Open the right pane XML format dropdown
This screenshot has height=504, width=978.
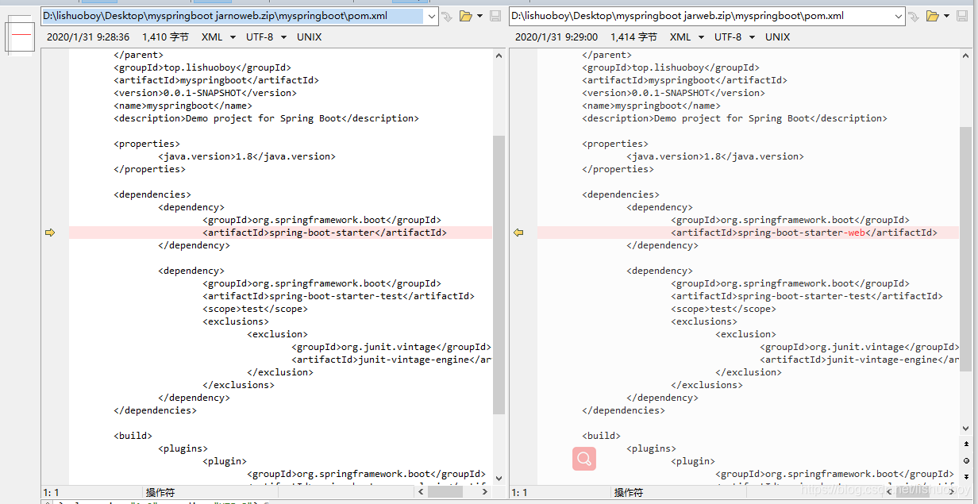click(687, 37)
